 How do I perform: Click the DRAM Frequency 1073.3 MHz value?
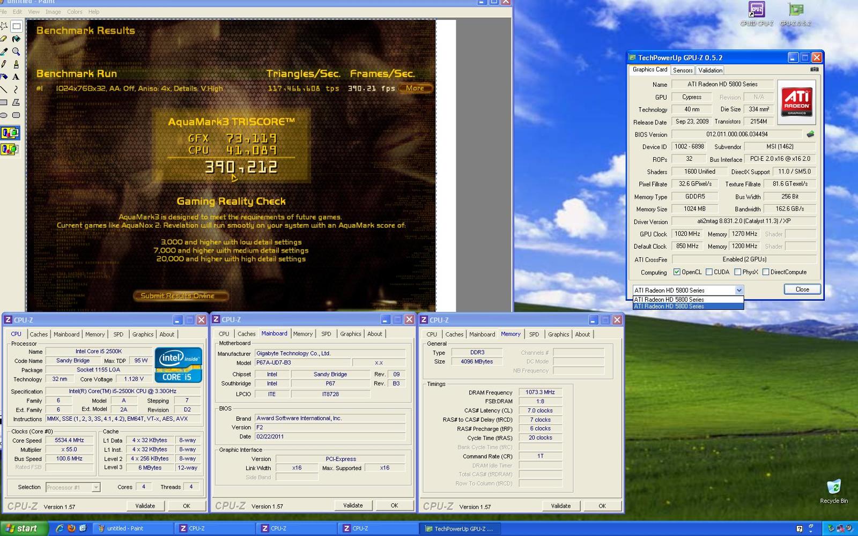tap(540, 392)
